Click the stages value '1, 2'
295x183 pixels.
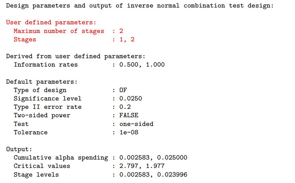coord(127,39)
